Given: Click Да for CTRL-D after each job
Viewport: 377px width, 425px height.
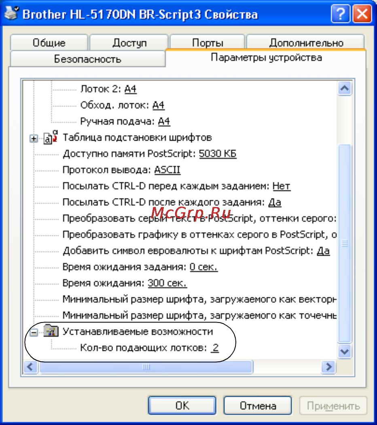Looking at the screenshot, I should pos(275,202).
